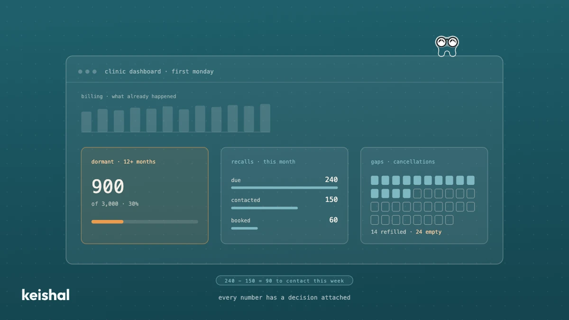Click the keishal logo

(46, 294)
